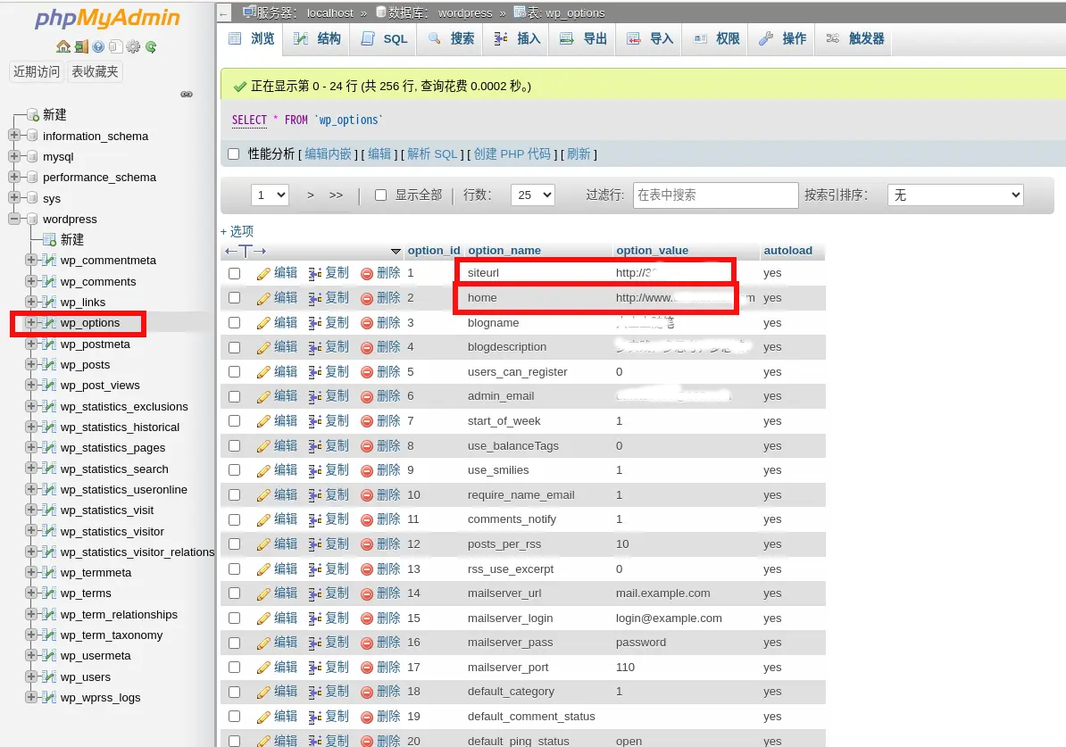Open the page number dropdown
The width and height of the screenshot is (1066, 747).
coord(271,195)
